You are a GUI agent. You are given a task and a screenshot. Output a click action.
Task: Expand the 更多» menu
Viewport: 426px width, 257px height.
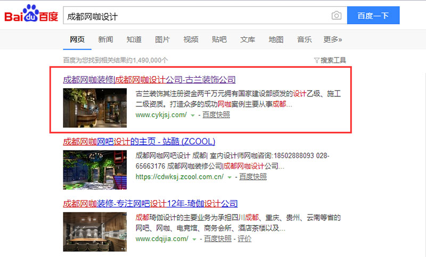(x=332, y=39)
